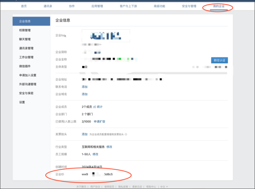The image size is (255, 189).
Task: Switch to the 通讯录 tab
Action: [x=48, y=6]
